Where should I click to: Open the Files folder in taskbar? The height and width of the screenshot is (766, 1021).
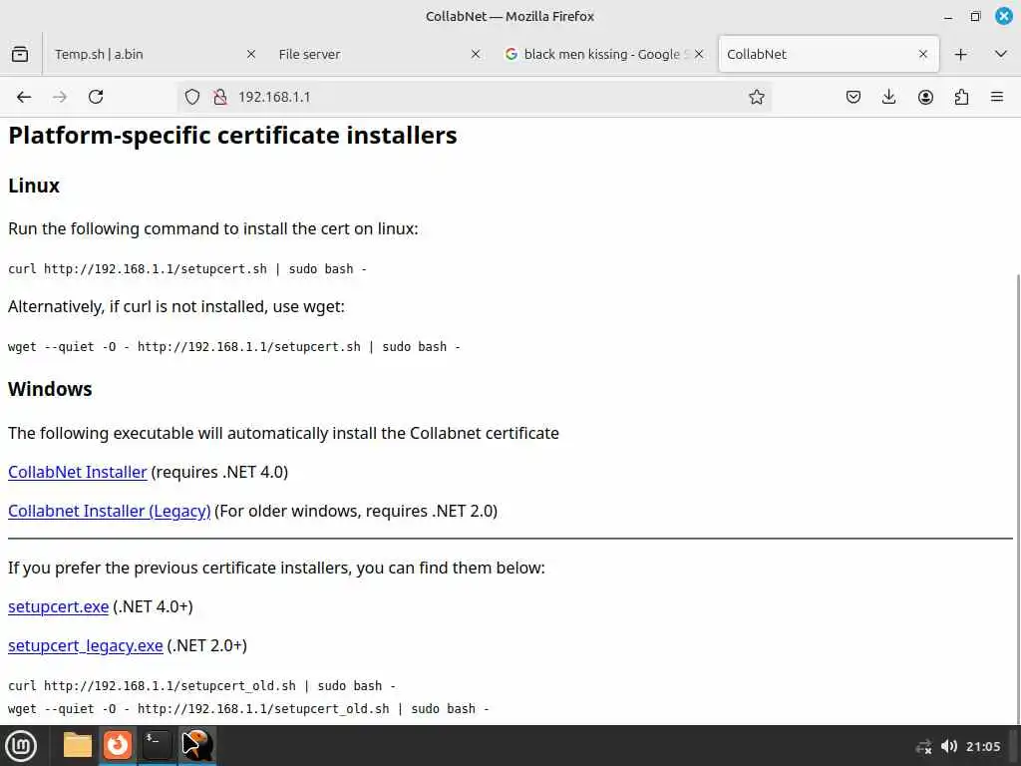pyautogui.click(x=78, y=745)
